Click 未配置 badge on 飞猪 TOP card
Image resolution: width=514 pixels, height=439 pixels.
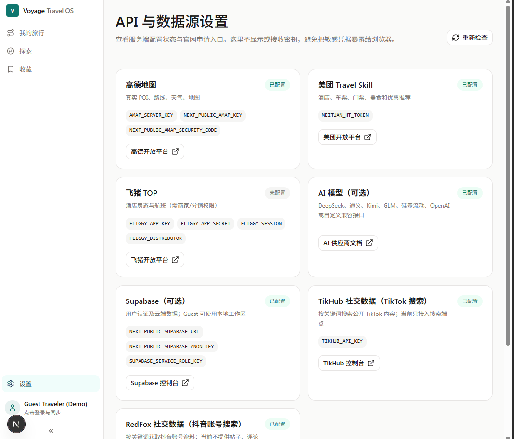coord(277,193)
